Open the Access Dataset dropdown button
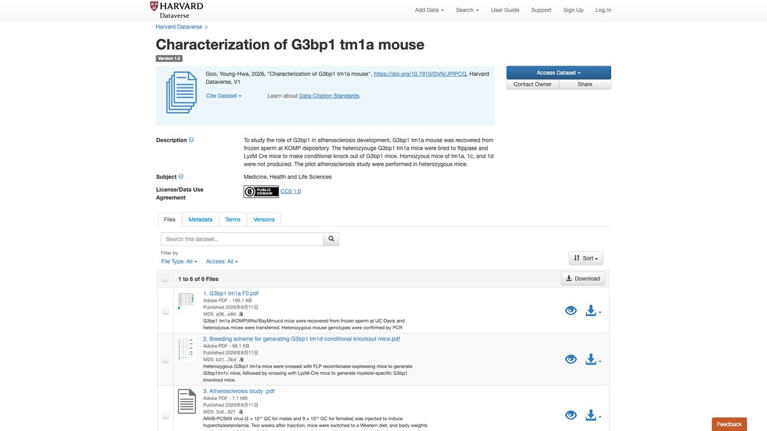Viewport: 767px width, 431px height. coord(558,72)
